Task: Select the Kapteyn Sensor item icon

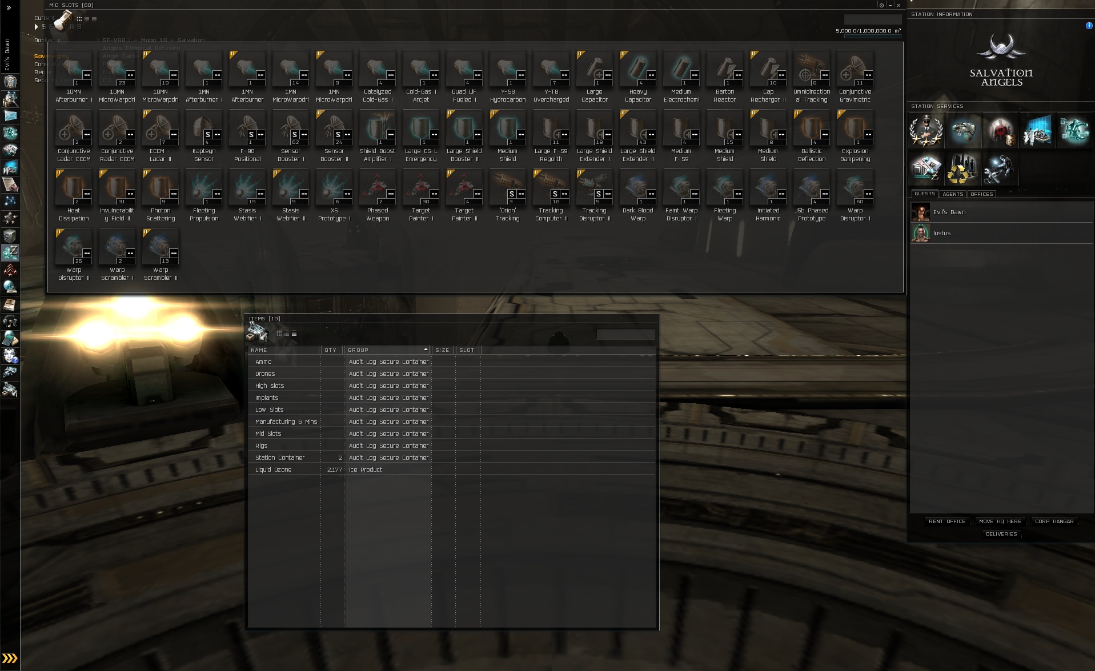Action: pos(204,127)
